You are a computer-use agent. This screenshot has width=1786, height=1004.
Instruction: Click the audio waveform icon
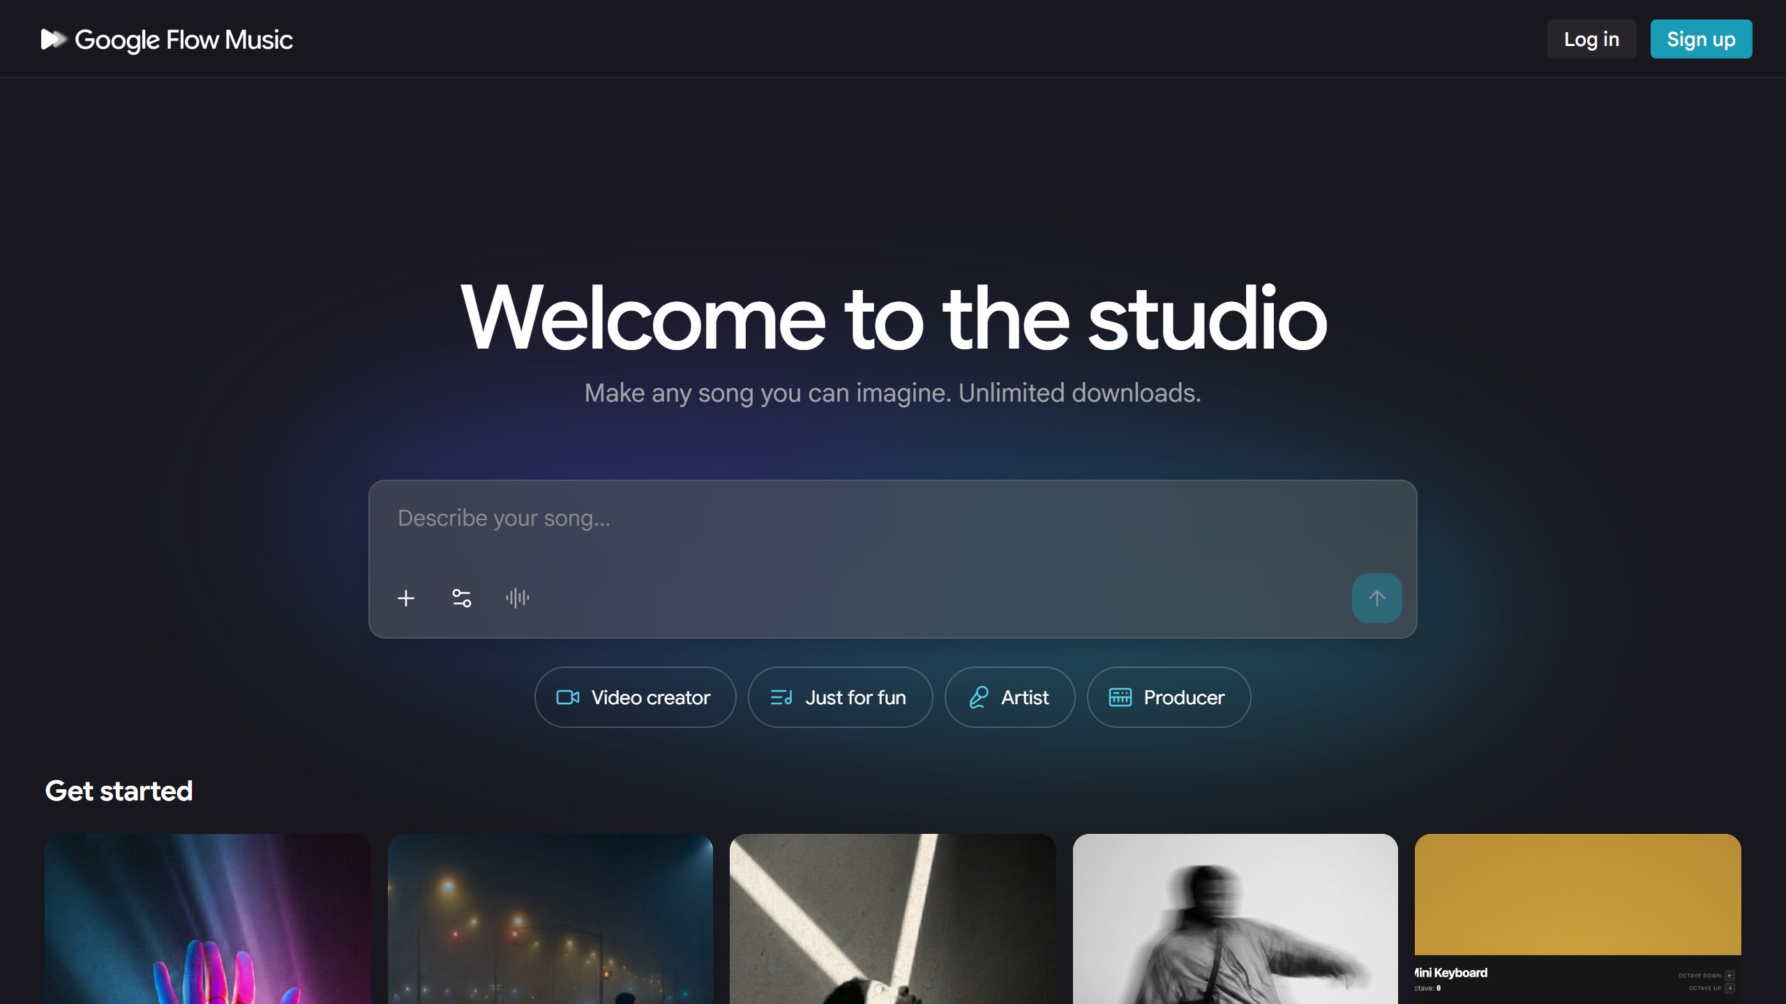click(x=518, y=598)
